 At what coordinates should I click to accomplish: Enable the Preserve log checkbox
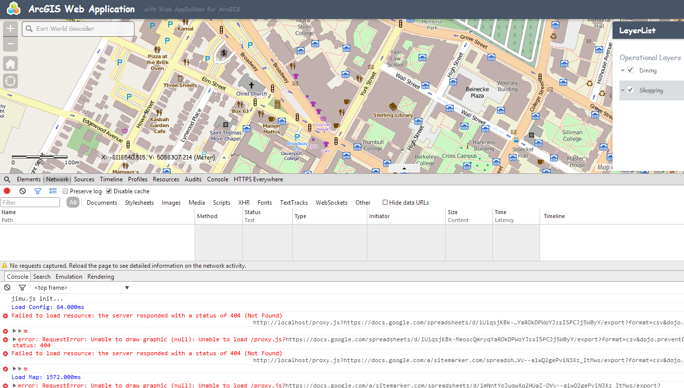point(66,191)
